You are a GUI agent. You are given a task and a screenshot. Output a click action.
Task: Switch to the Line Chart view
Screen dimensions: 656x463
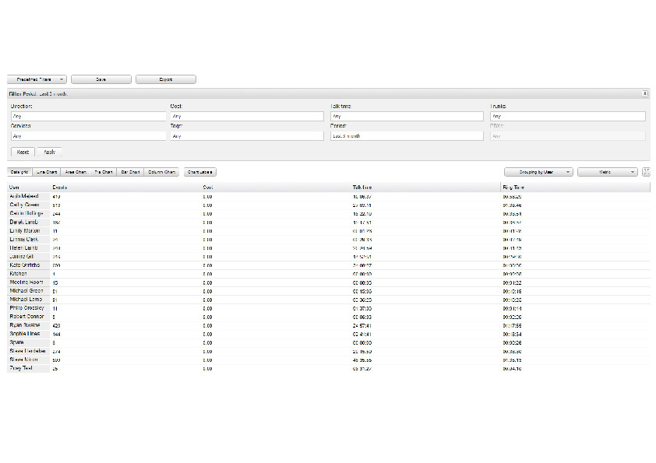click(x=47, y=172)
